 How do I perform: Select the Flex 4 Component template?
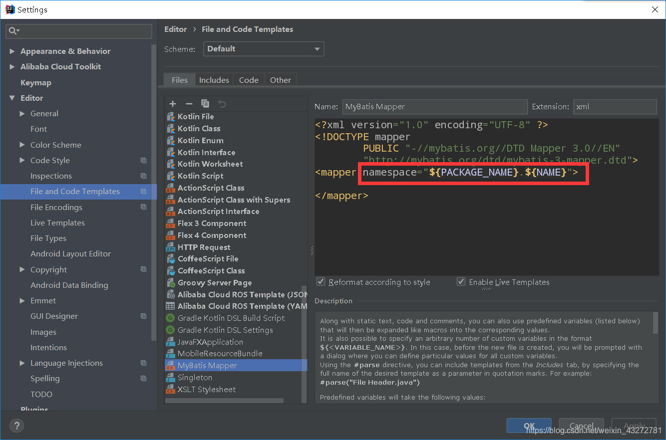coord(212,235)
